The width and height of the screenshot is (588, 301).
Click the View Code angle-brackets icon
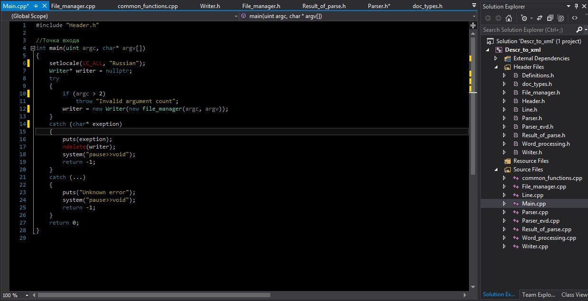(575, 18)
